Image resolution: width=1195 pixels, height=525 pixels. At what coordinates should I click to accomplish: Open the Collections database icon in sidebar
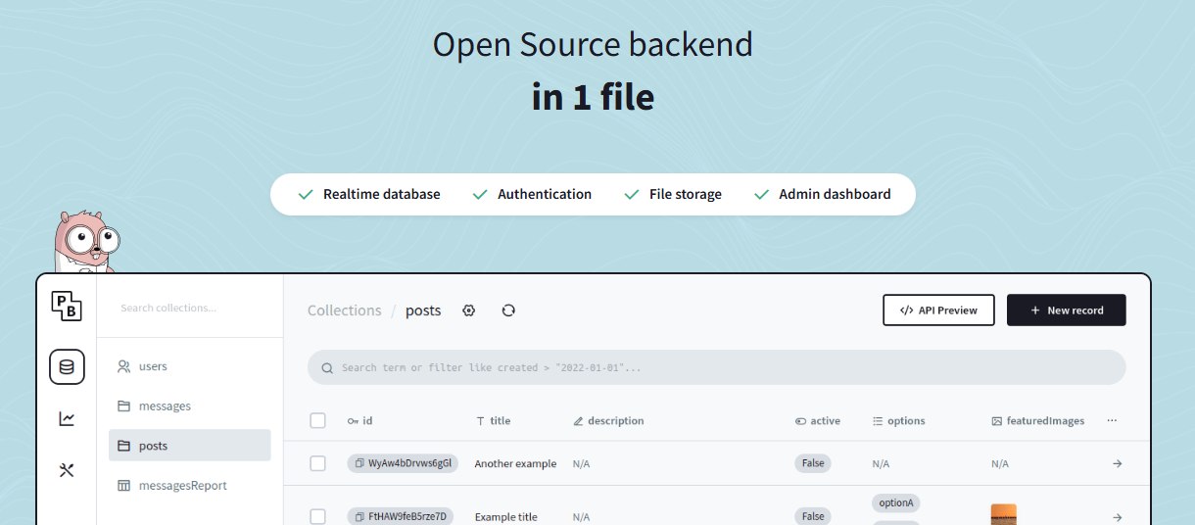(x=67, y=367)
